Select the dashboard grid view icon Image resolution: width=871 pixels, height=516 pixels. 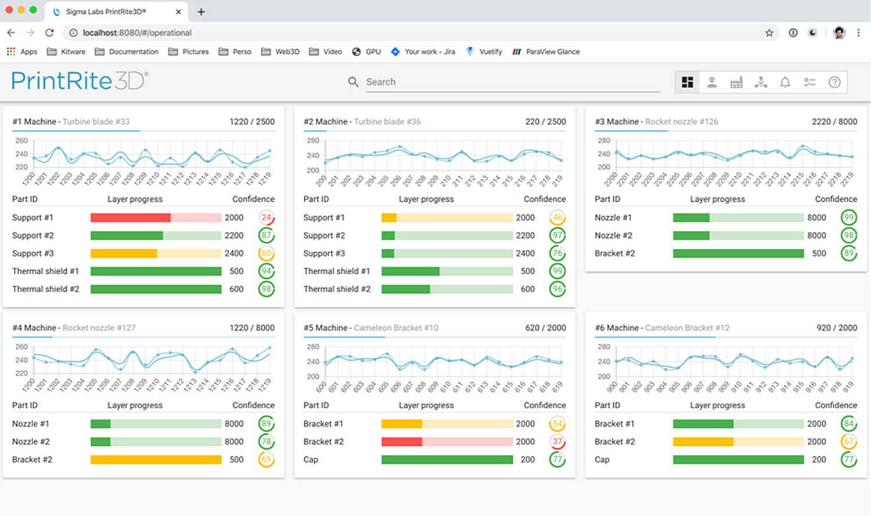(x=688, y=82)
